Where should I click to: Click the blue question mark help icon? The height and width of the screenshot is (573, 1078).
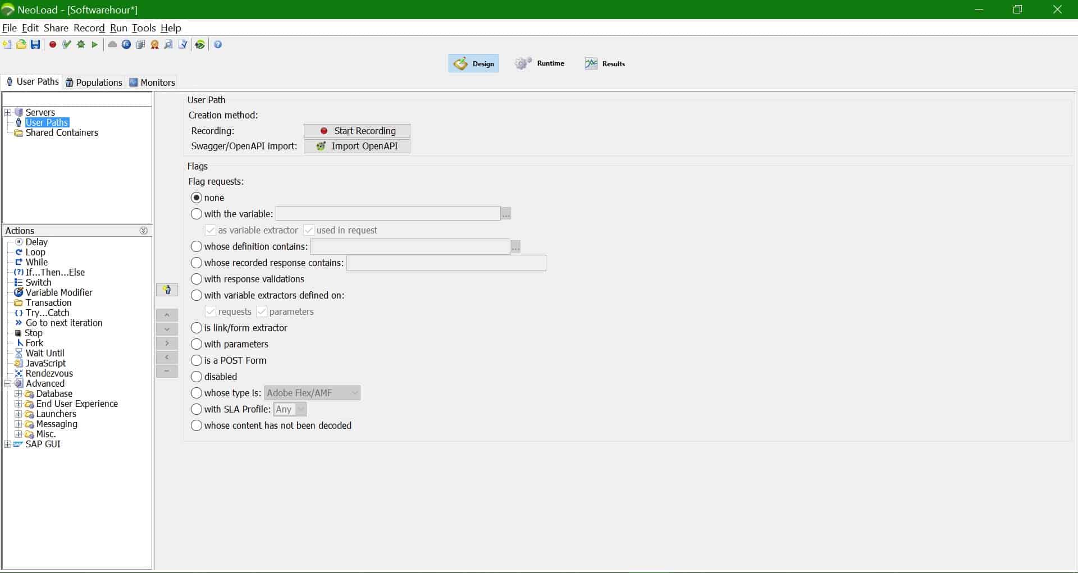(x=218, y=45)
